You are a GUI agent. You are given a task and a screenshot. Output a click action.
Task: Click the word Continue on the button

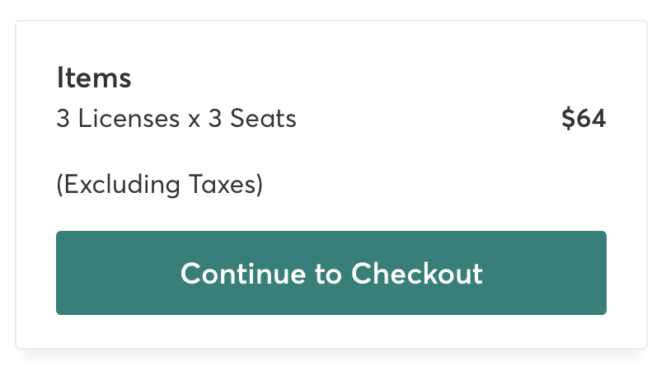click(243, 273)
